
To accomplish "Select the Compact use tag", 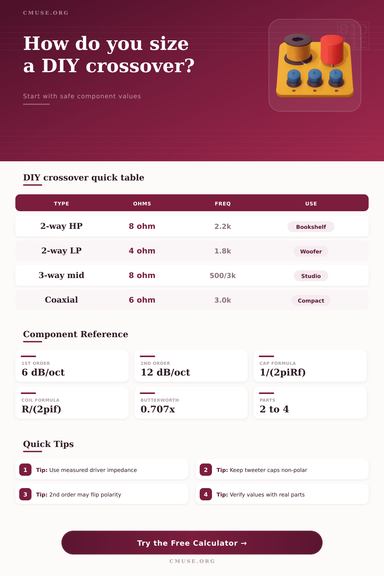I will [x=311, y=300].
